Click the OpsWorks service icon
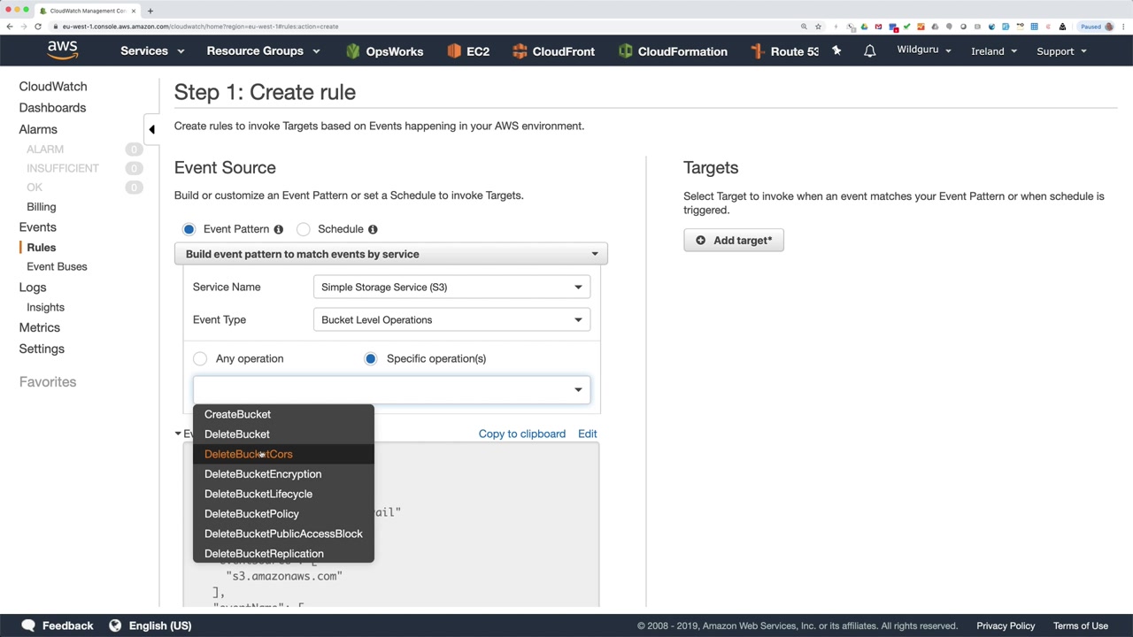Viewport: 1133px width, 637px height. click(x=353, y=51)
